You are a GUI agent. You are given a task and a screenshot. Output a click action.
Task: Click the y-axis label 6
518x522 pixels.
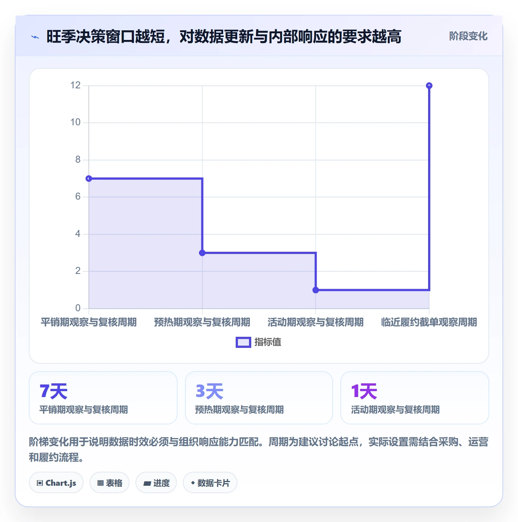pos(78,197)
